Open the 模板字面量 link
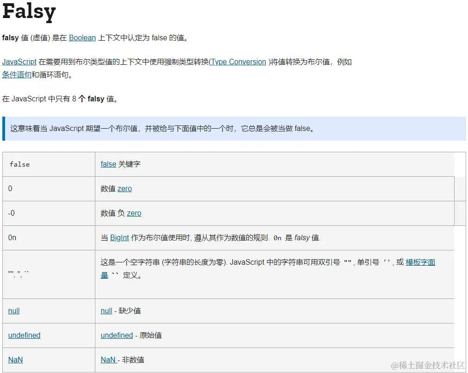468x373 pixels. click(x=420, y=262)
